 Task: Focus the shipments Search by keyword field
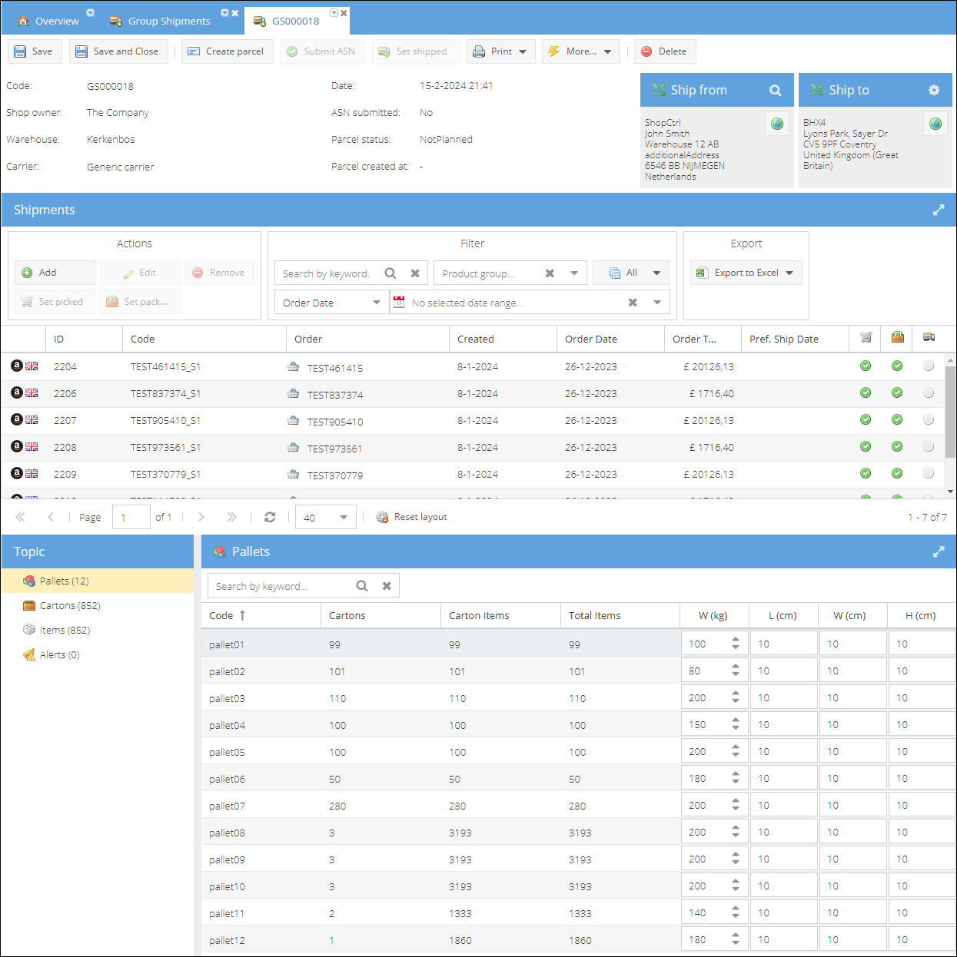(x=328, y=273)
